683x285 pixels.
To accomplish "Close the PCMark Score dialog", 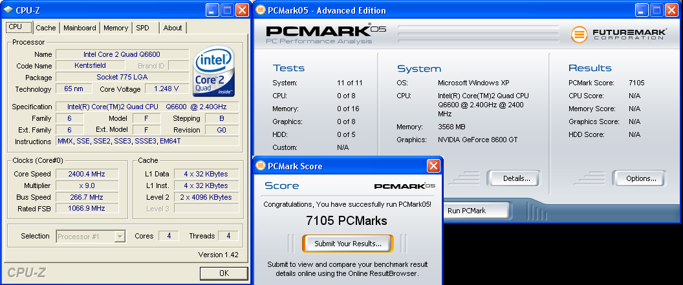I will coord(433,166).
